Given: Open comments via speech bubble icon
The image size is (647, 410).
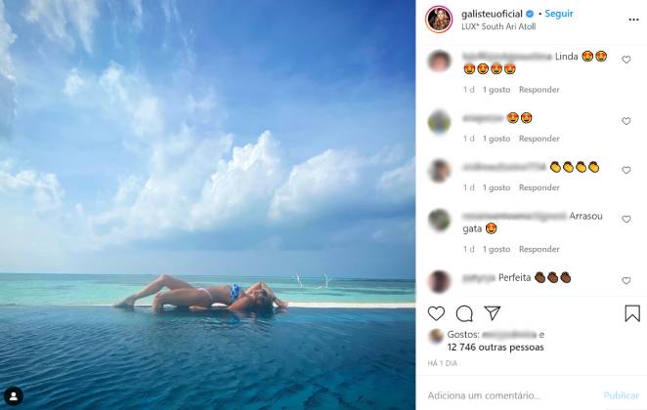Looking at the screenshot, I should (x=464, y=313).
